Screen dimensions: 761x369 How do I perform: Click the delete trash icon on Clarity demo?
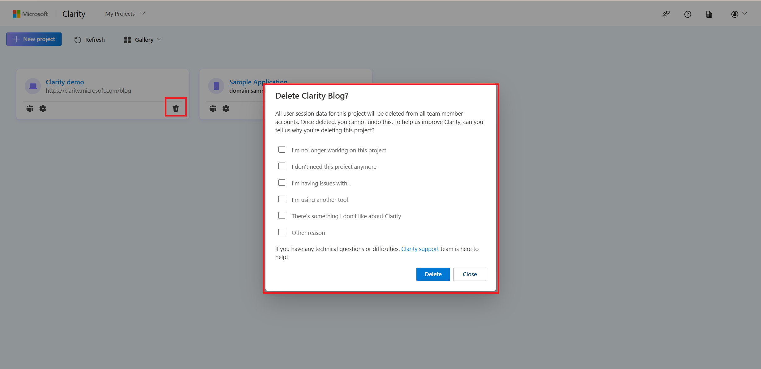click(176, 108)
